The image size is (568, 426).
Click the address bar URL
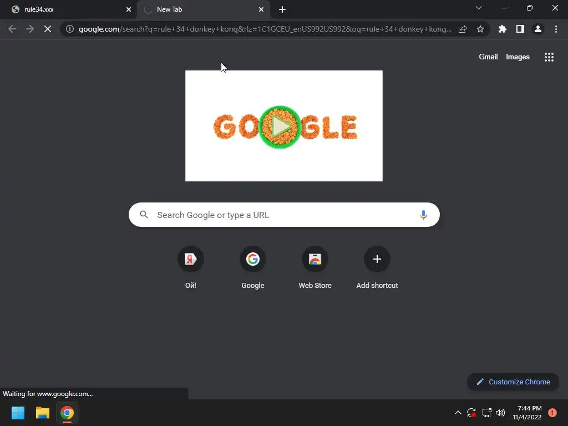(265, 29)
